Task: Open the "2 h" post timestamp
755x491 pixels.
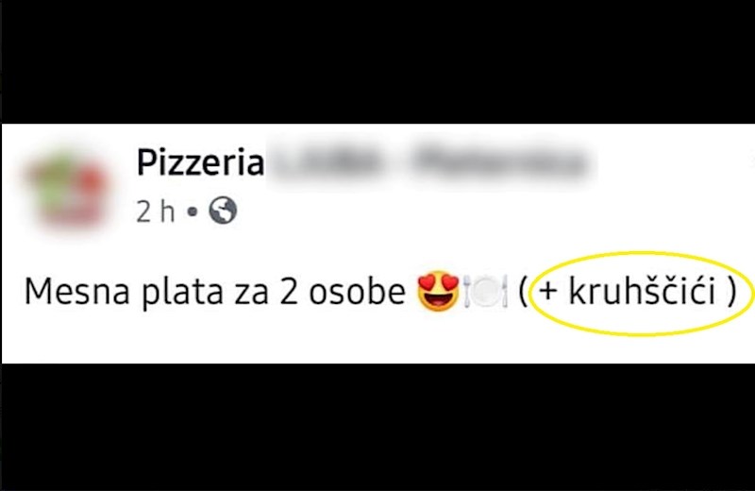Action: click(x=155, y=212)
